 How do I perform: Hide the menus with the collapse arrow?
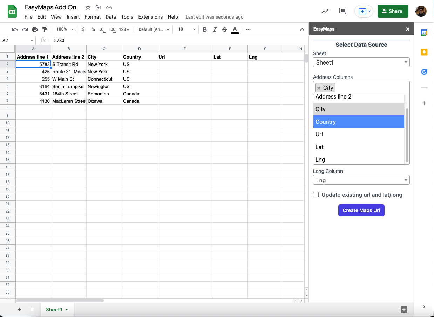click(x=302, y=29)
